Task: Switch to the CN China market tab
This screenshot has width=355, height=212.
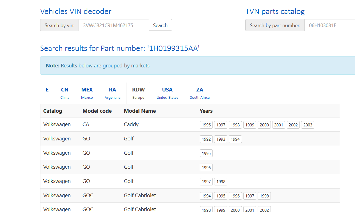Action: pos(65,93)
